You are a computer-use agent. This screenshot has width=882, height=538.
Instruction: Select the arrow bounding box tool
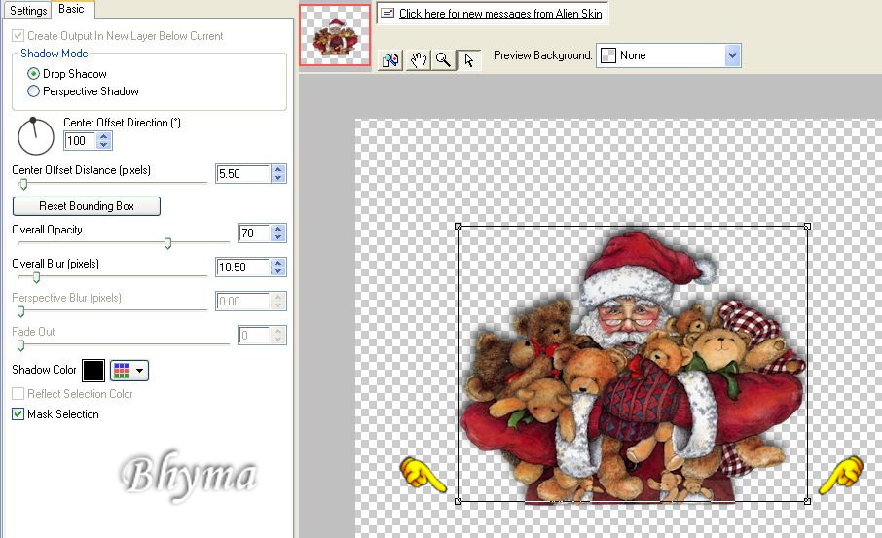tap(468, 59)
